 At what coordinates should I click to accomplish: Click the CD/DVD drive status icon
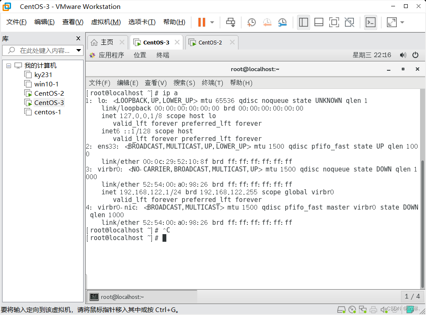pyautogui.click(x=352, y=309)
